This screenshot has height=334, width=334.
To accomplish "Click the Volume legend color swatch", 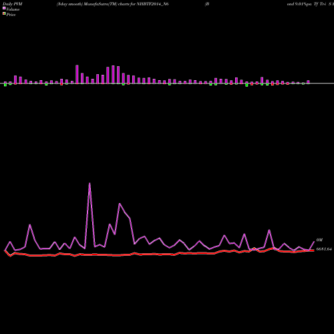I will click(x=4, y=8).
